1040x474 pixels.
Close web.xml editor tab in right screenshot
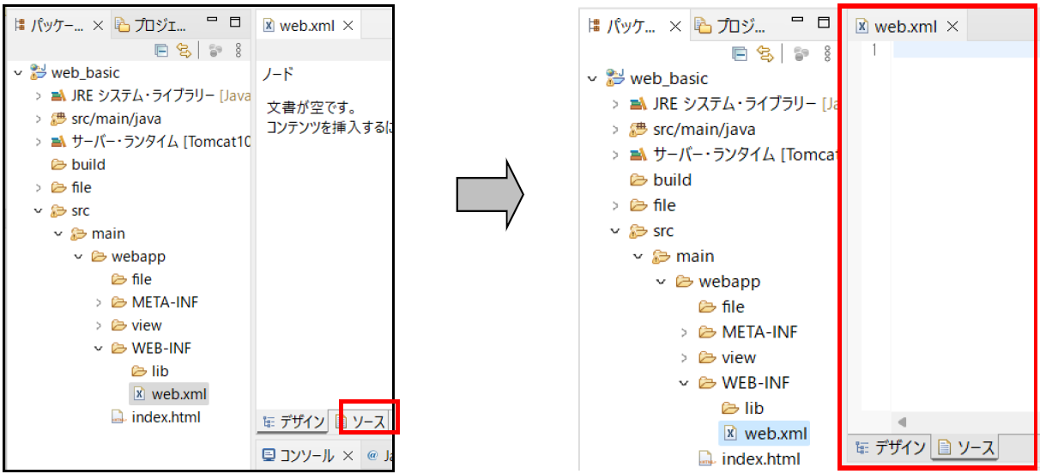point(952,27)
